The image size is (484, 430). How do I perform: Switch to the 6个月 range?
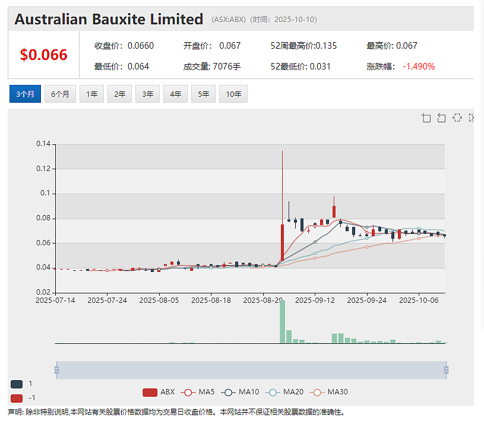pos(60,94)
